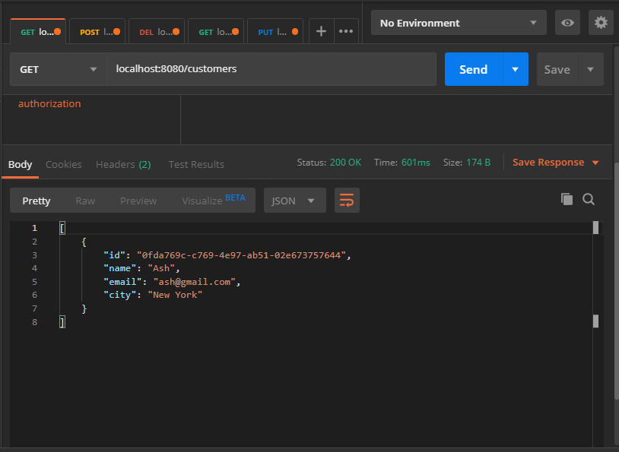Search within the response body
619x452 pixels.
pos(589,199)
